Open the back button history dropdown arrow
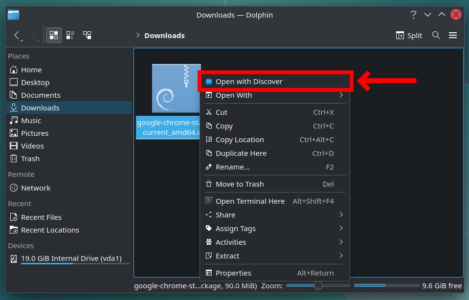Image resolution: width=469 pixels, height=300 pixels. pyautogui.click(x=22, y=41)
